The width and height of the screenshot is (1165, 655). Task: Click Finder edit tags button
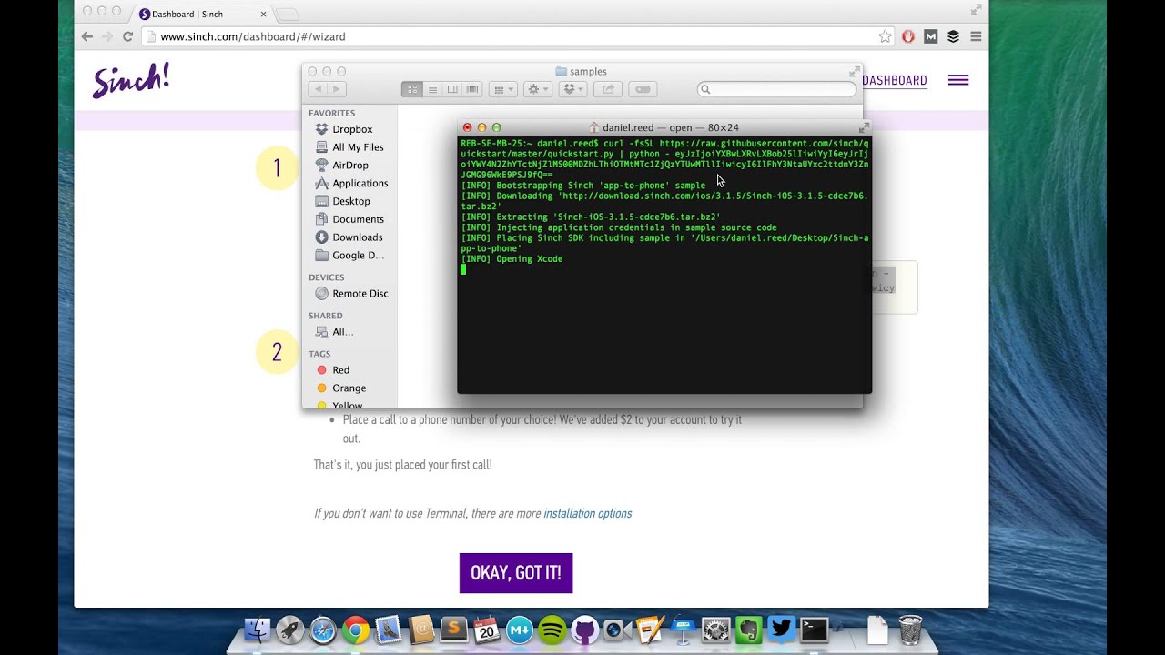[x=643, y=89]
